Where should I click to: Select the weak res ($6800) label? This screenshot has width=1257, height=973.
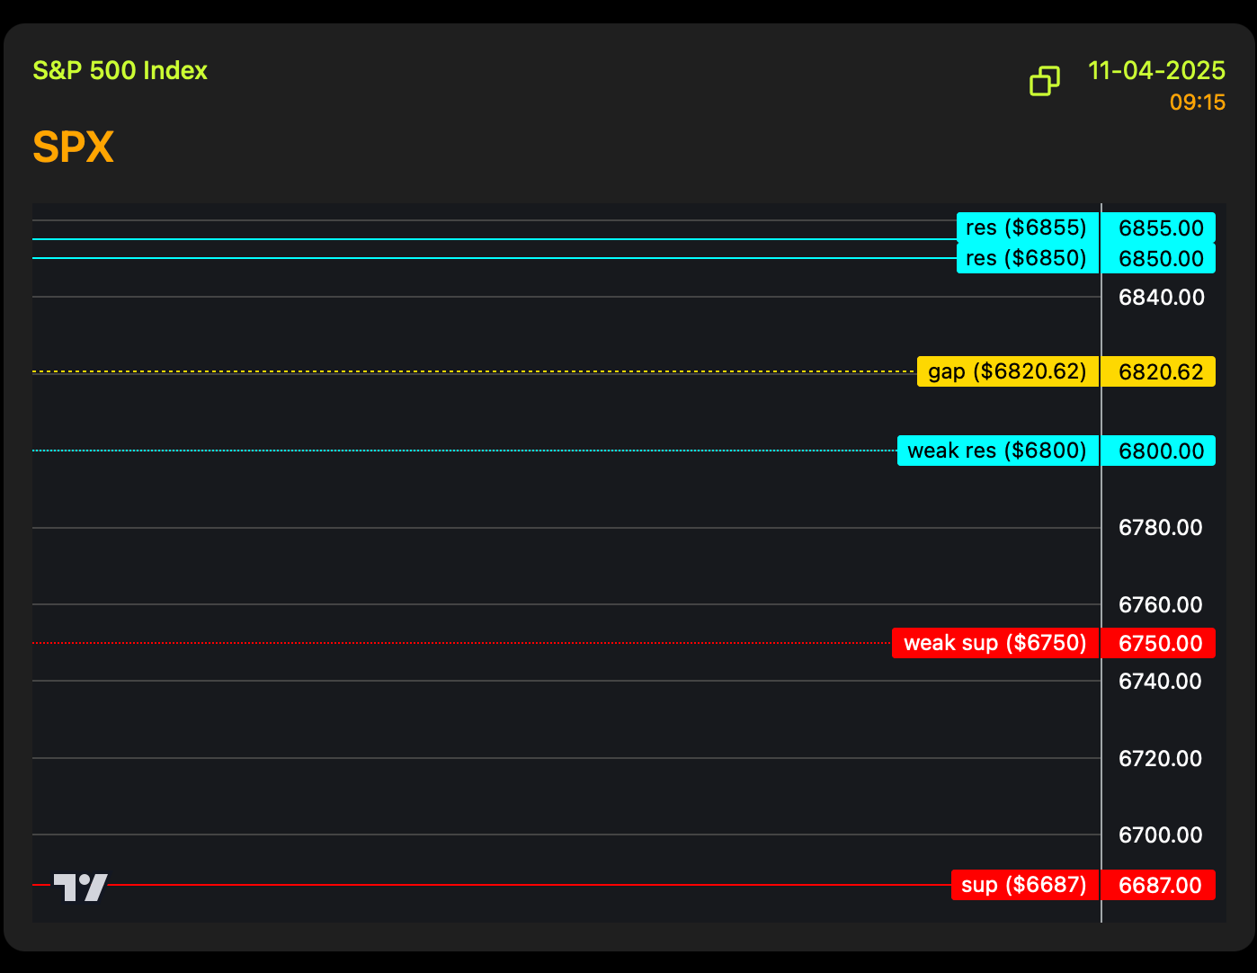click(997, 451)
